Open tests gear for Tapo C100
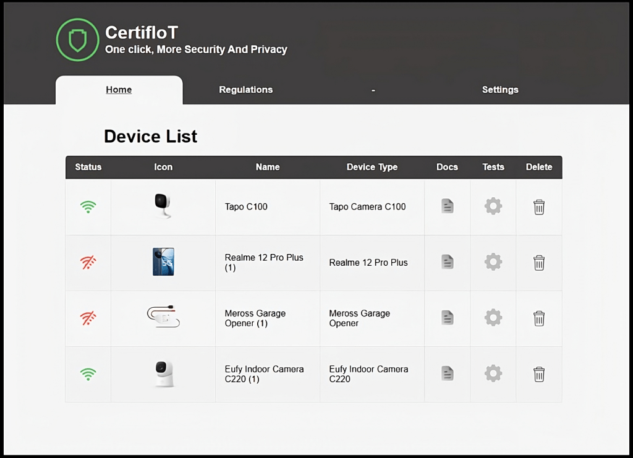This screenshot has width=633, height=458. (x=493, y=206)
